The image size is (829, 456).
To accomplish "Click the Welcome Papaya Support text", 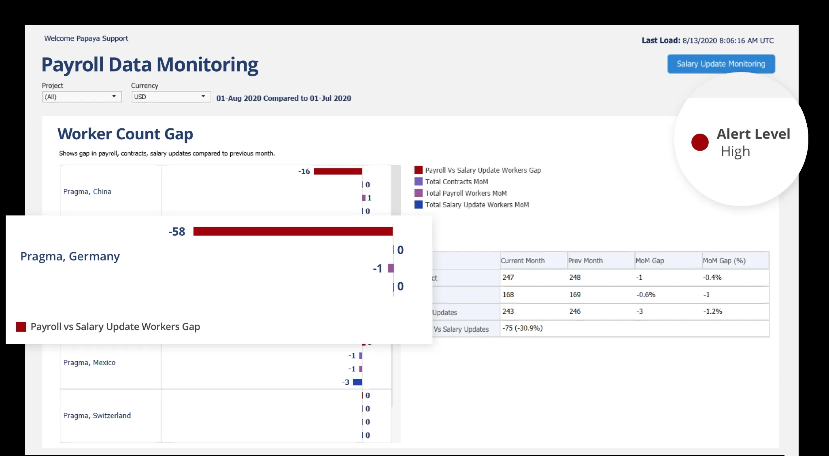I will coord(86,38).
